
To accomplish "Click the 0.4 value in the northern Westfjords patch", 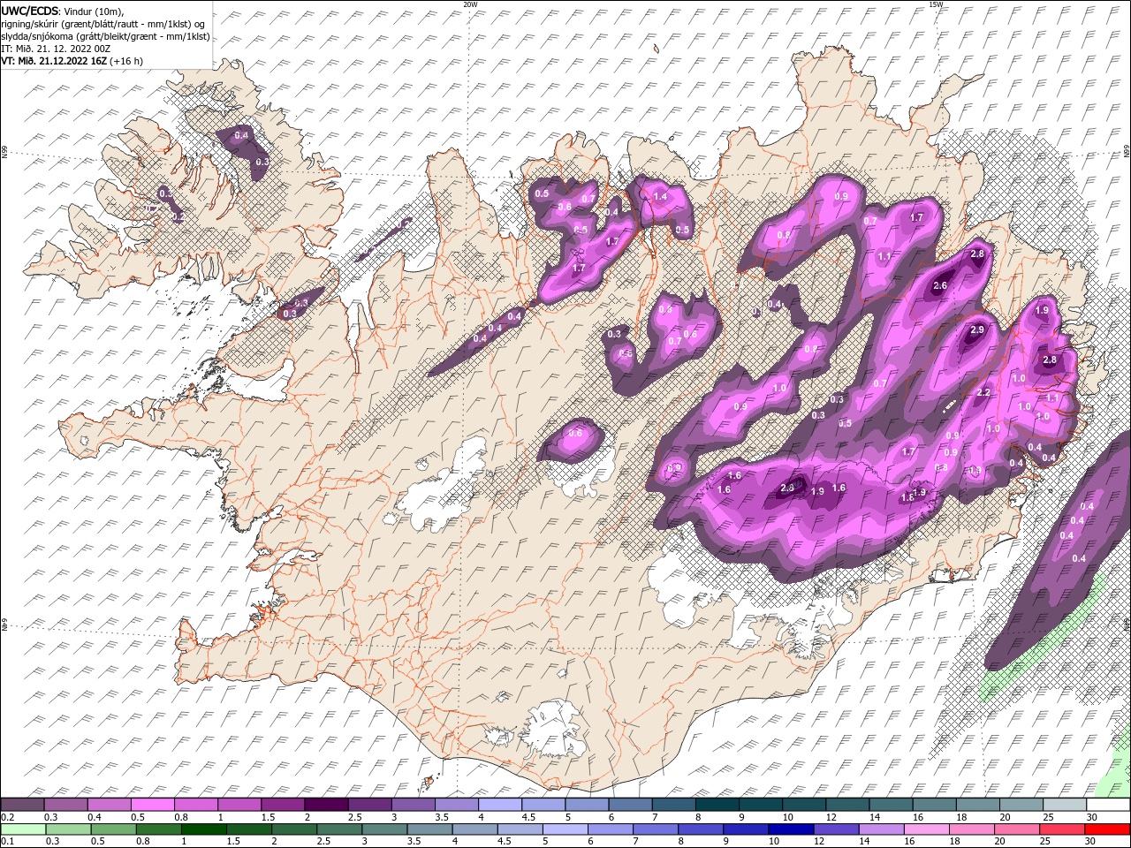I will 241,135.
